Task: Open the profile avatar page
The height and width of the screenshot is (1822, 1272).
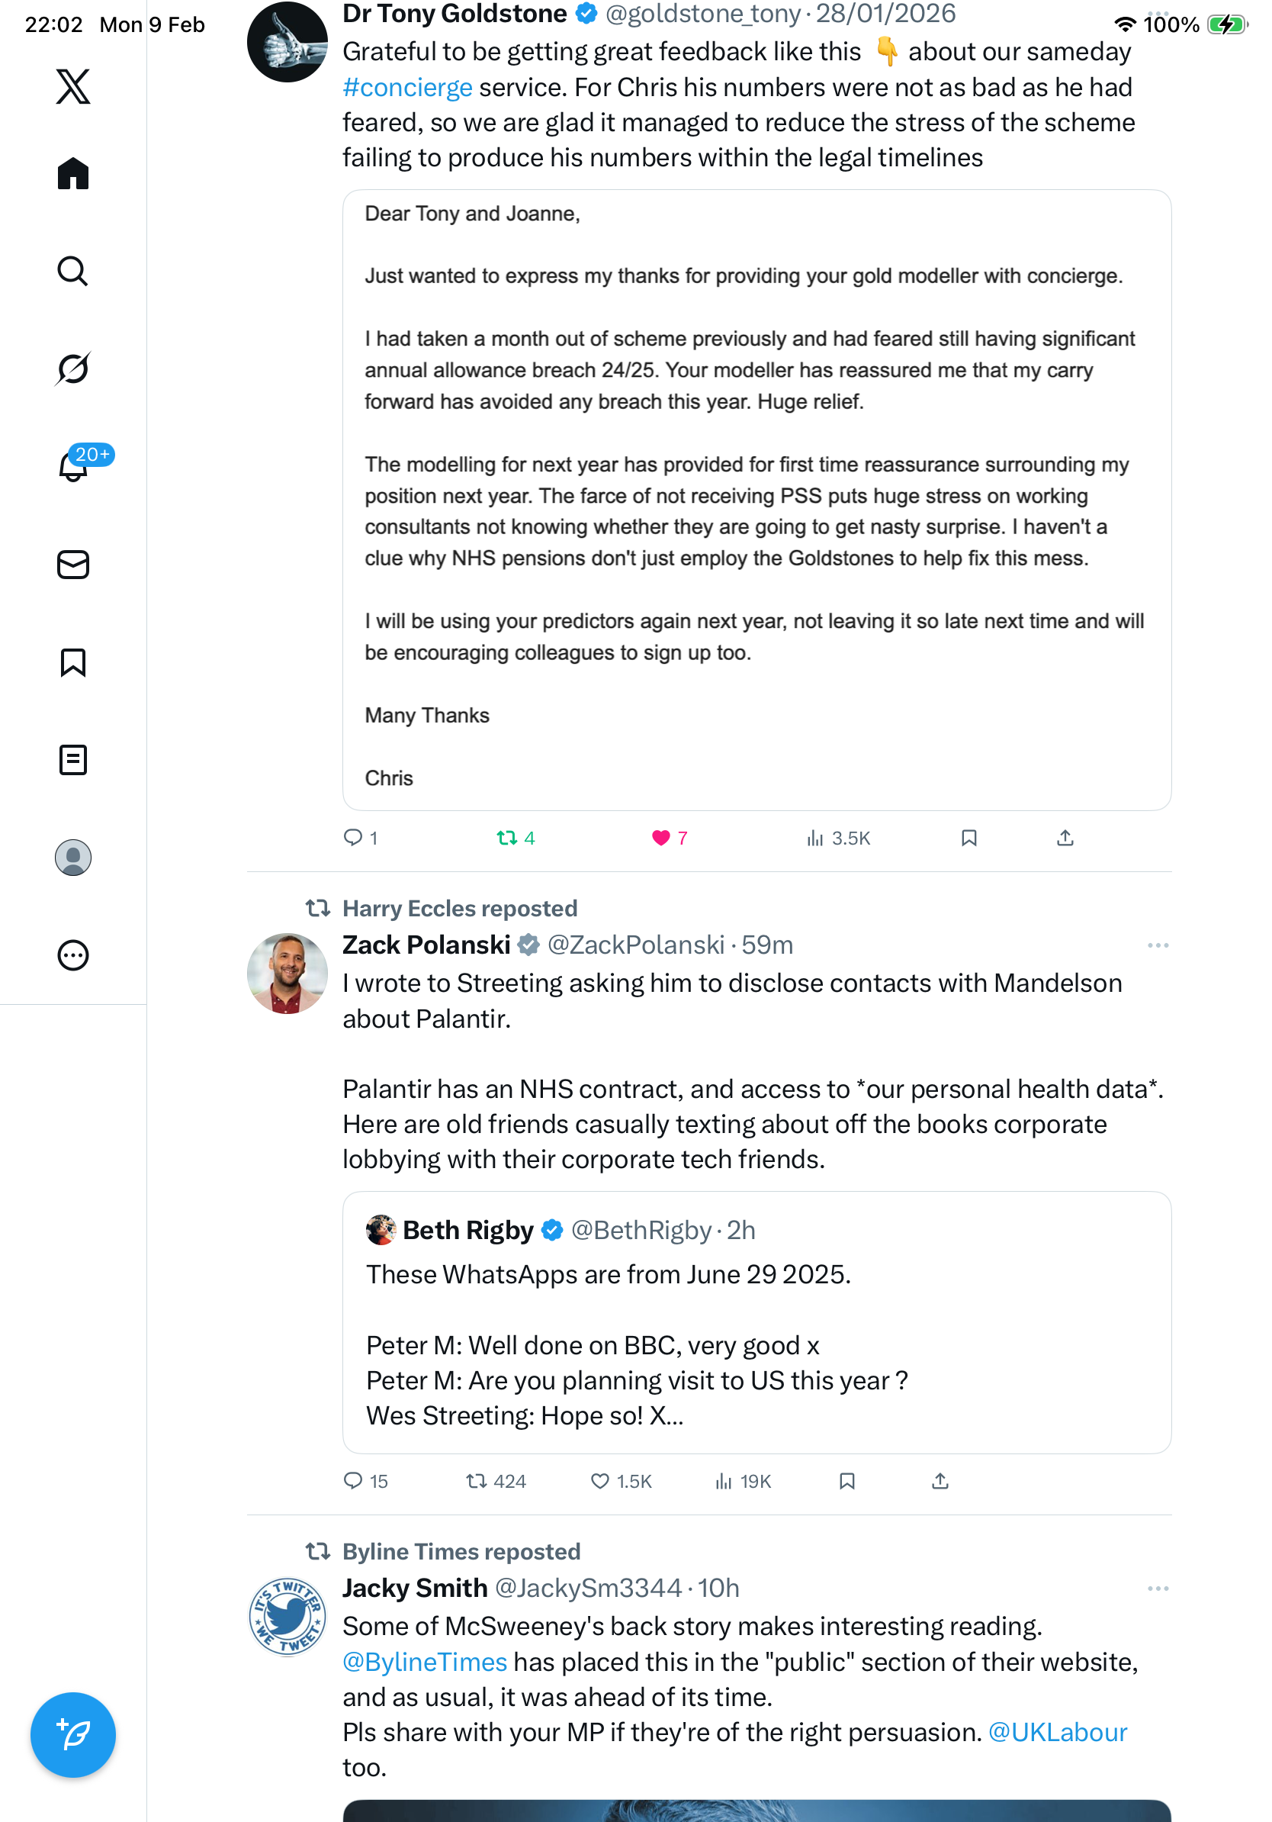Action: coord(73,858)
